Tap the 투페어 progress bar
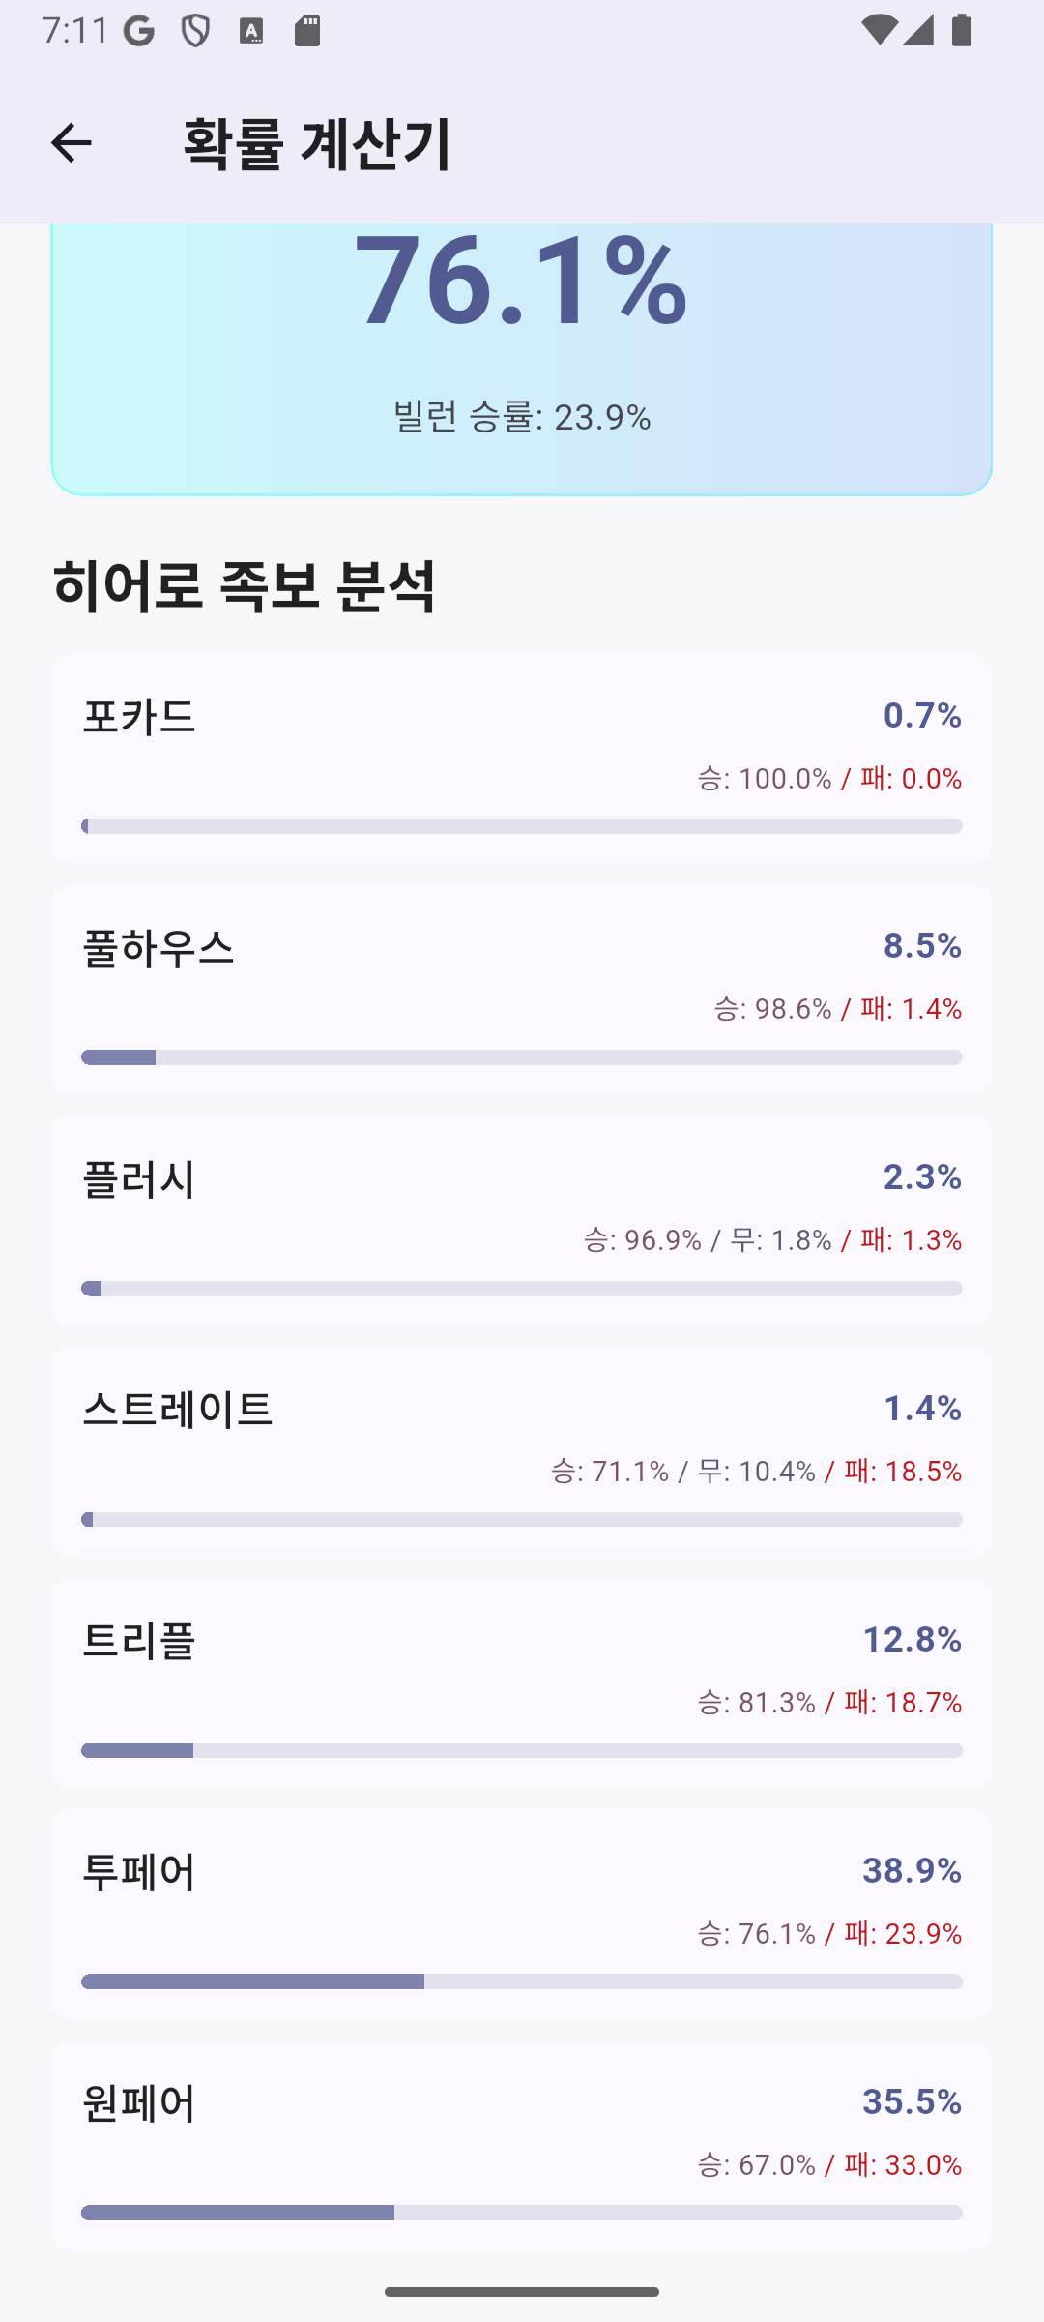Image resolution: width=1044 pixels, height=2322 pixels. [x=522, y=1981]
